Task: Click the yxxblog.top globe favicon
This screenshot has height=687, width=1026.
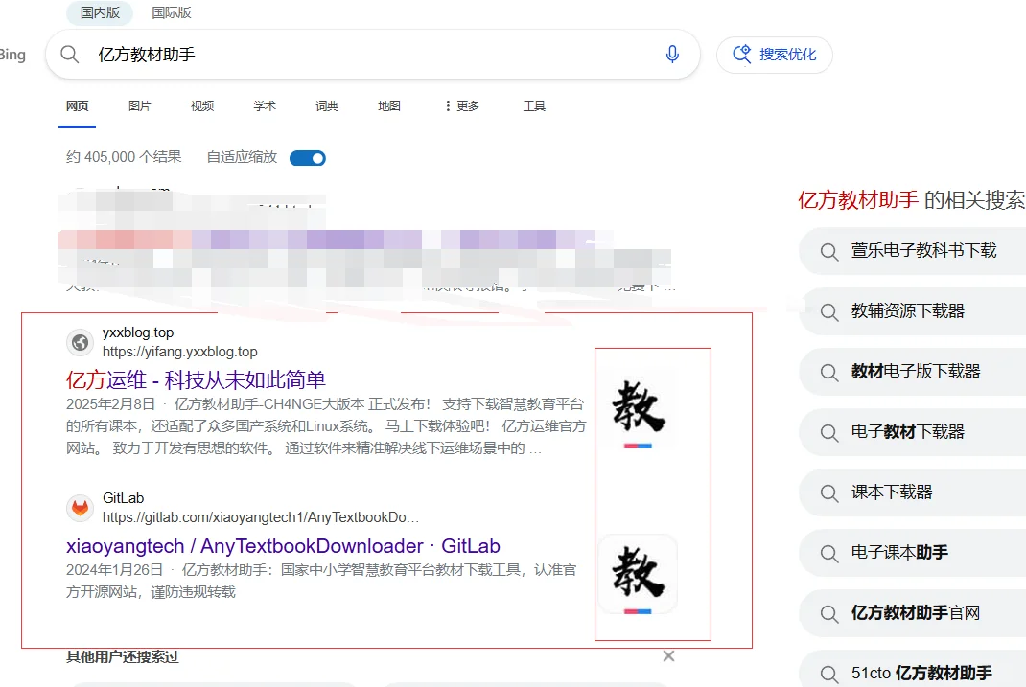Action: [81, 342]
